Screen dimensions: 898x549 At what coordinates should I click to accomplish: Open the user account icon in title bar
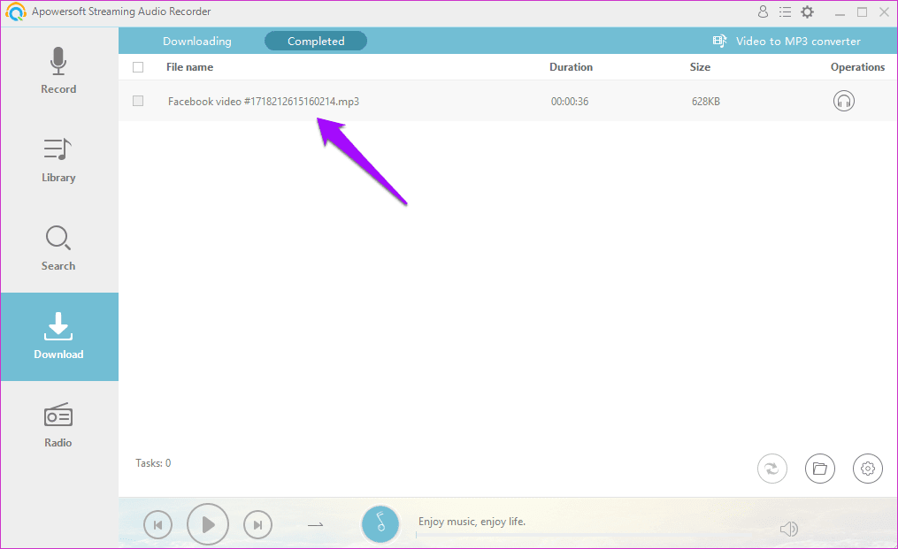pyautogui.click(x=763, y=11)
